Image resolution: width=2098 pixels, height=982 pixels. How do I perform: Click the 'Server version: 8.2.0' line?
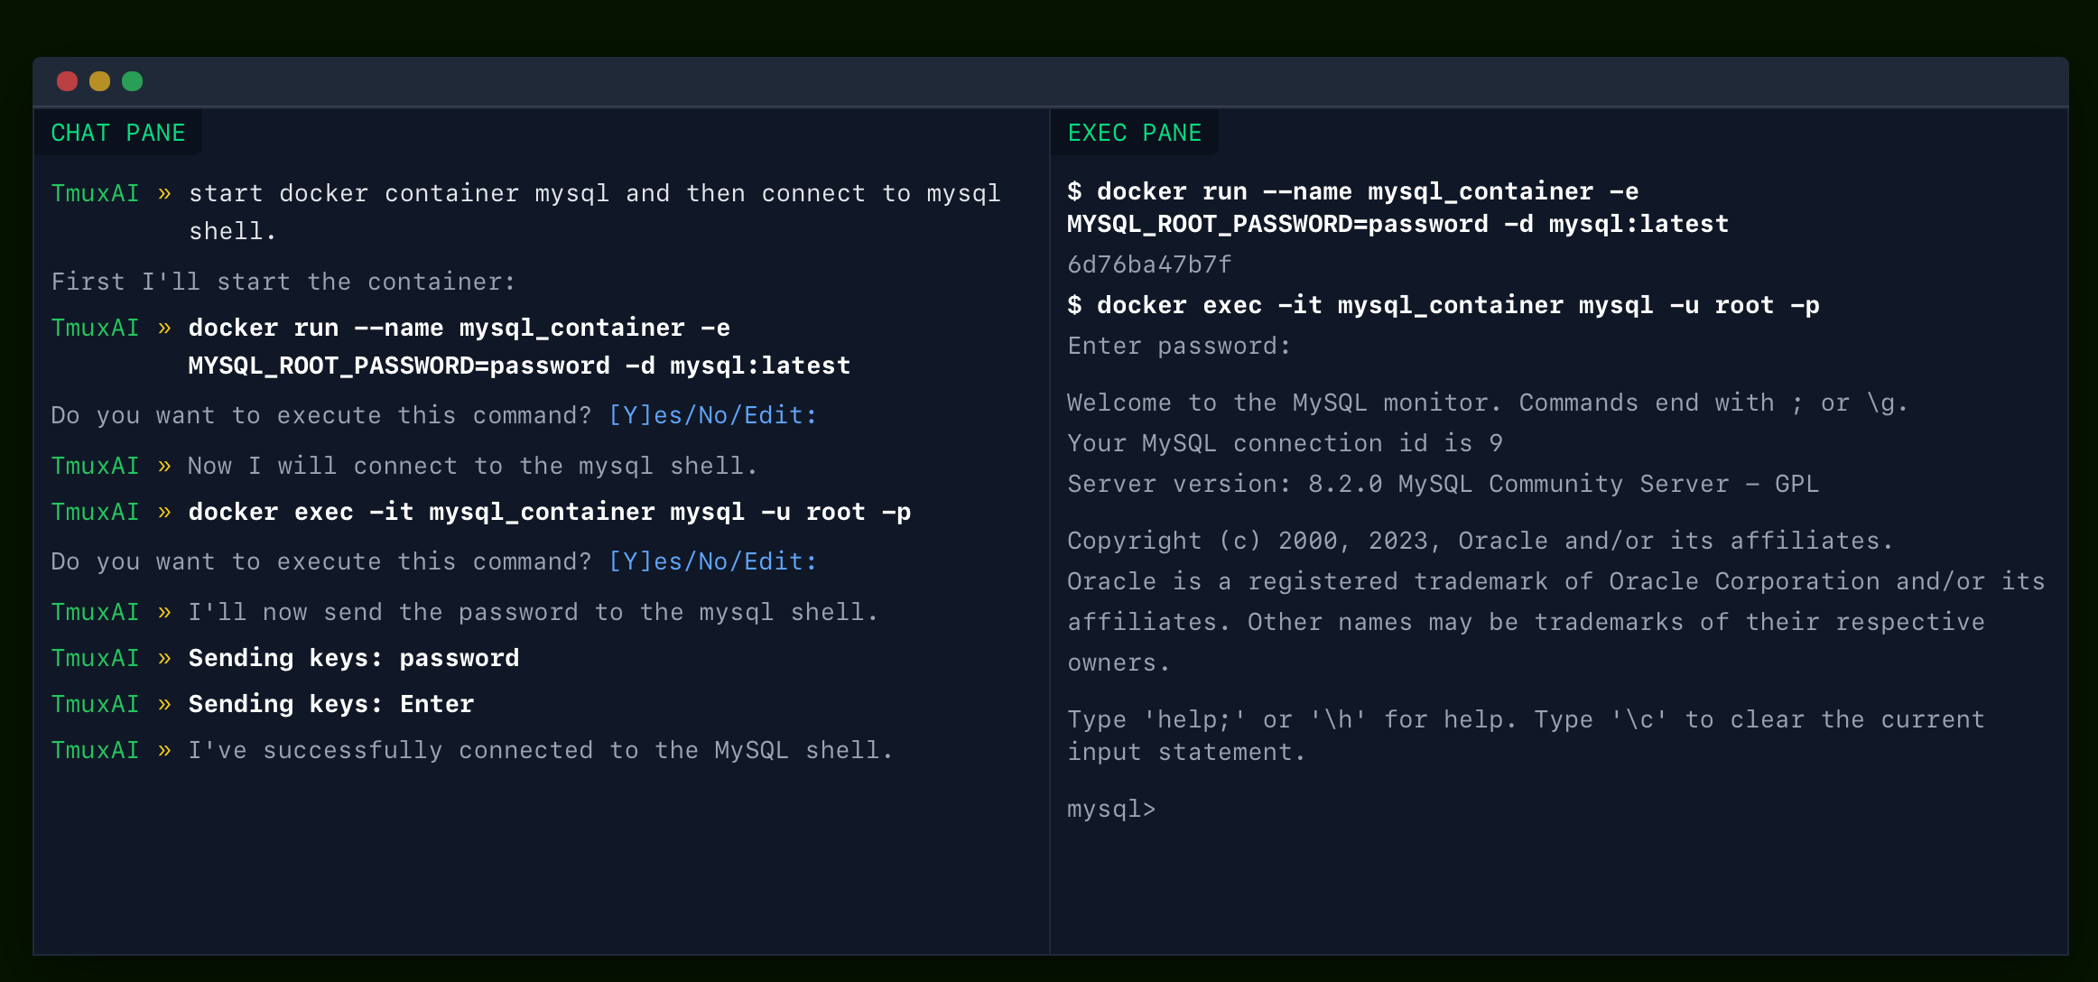coord(1443,484)
